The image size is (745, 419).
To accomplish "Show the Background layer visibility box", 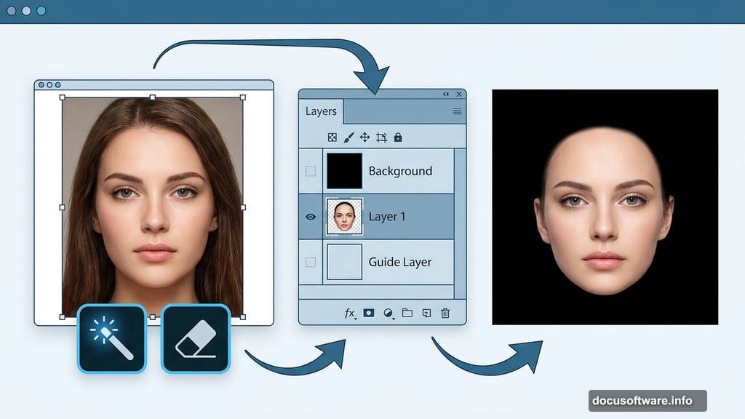I will 311,172.
